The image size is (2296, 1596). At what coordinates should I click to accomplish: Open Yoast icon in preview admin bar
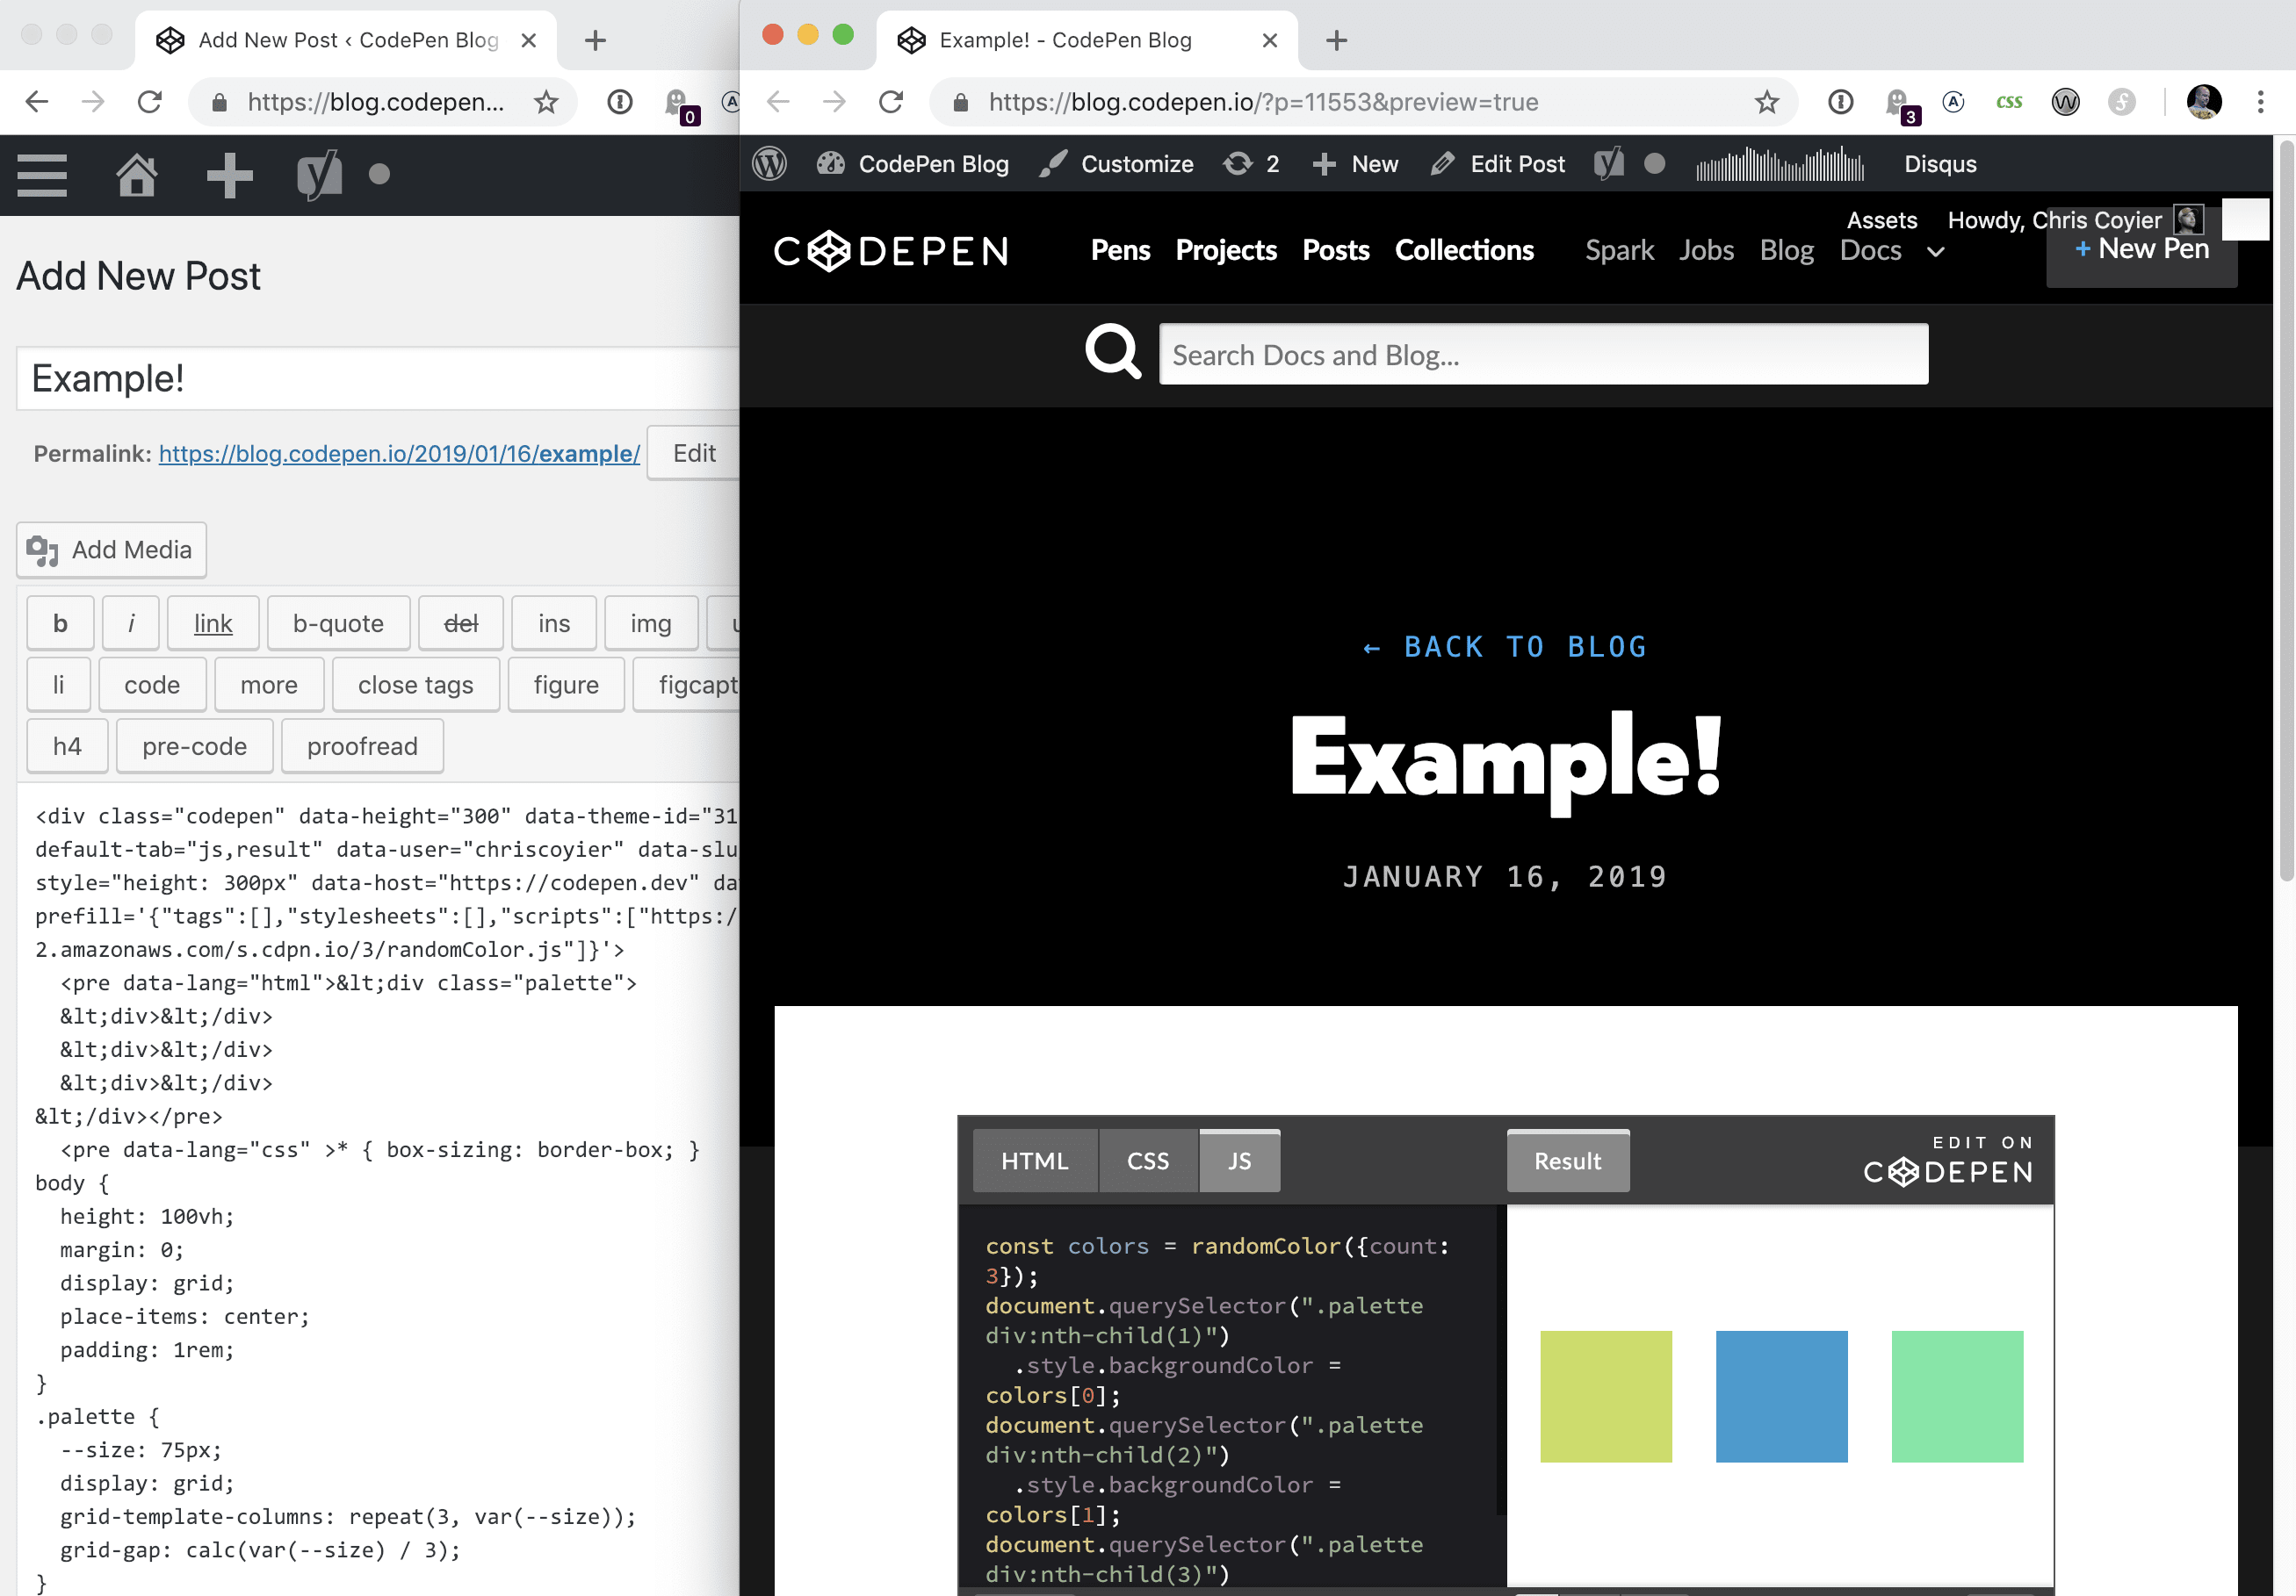tap(1609, 164)
